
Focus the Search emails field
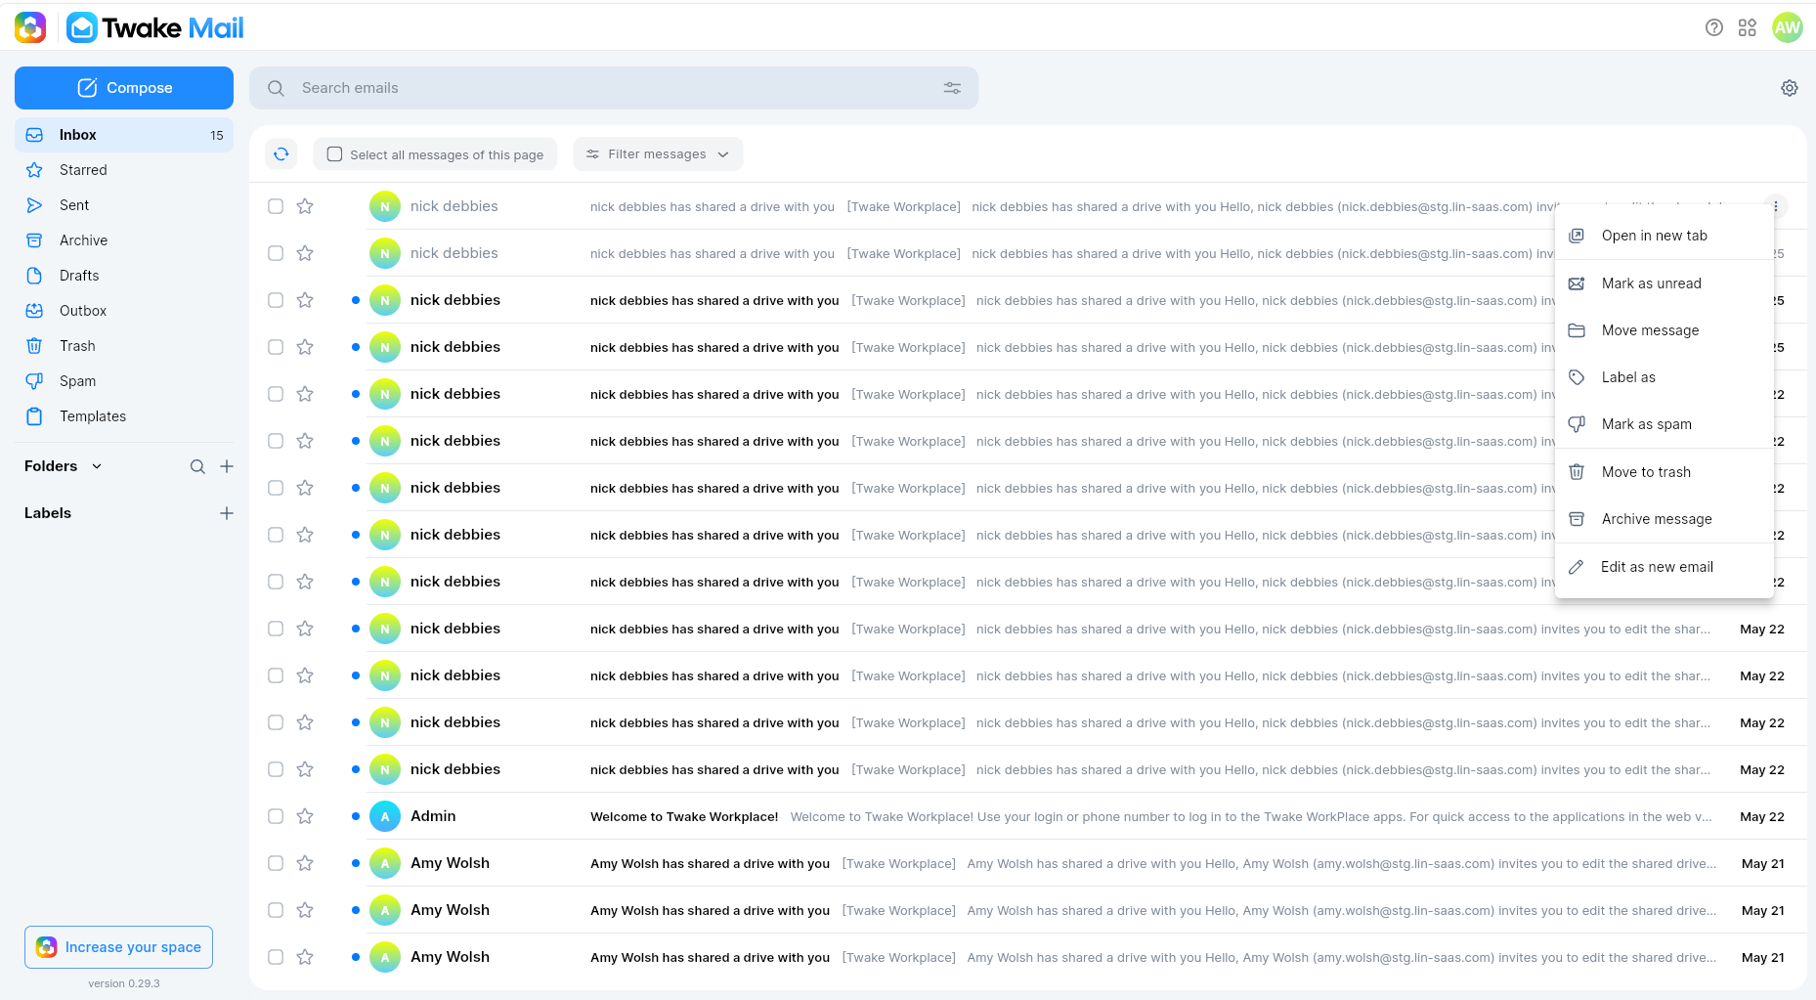(x=614, y=88)
